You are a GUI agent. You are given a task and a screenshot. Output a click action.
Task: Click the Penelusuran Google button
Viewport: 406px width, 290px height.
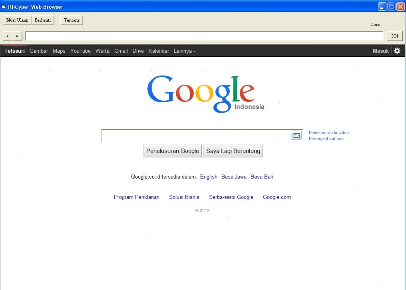pos(173,151)
